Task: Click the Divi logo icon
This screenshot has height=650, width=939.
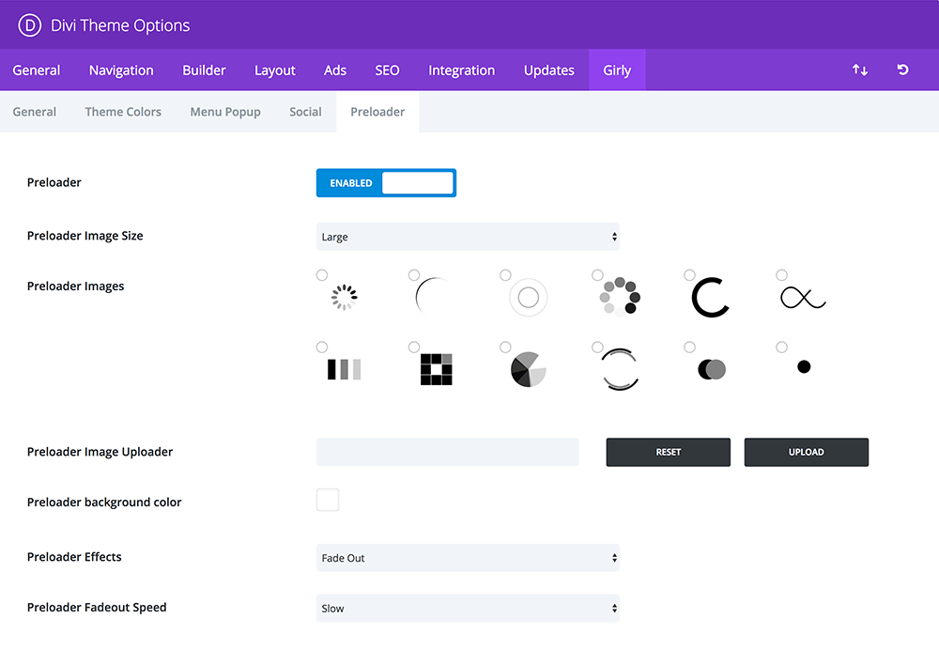Action: (x=30, y=25)
